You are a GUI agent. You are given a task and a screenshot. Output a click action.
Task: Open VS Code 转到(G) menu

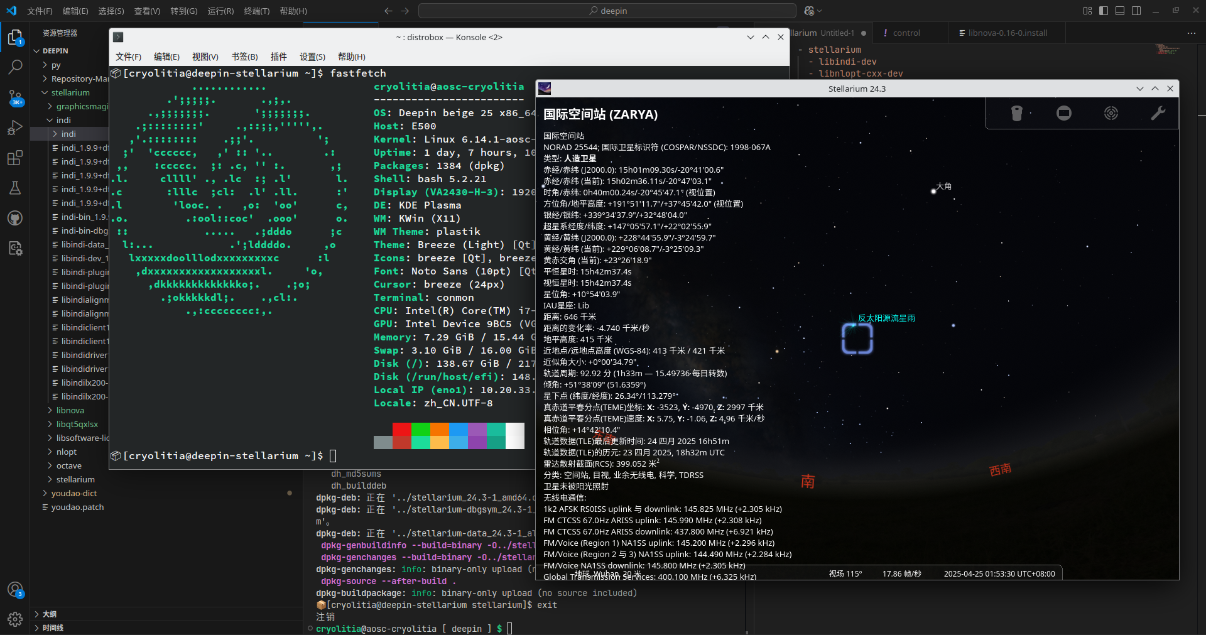tap(183, 11)
